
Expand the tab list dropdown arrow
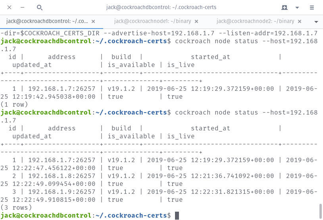point(316,22)
